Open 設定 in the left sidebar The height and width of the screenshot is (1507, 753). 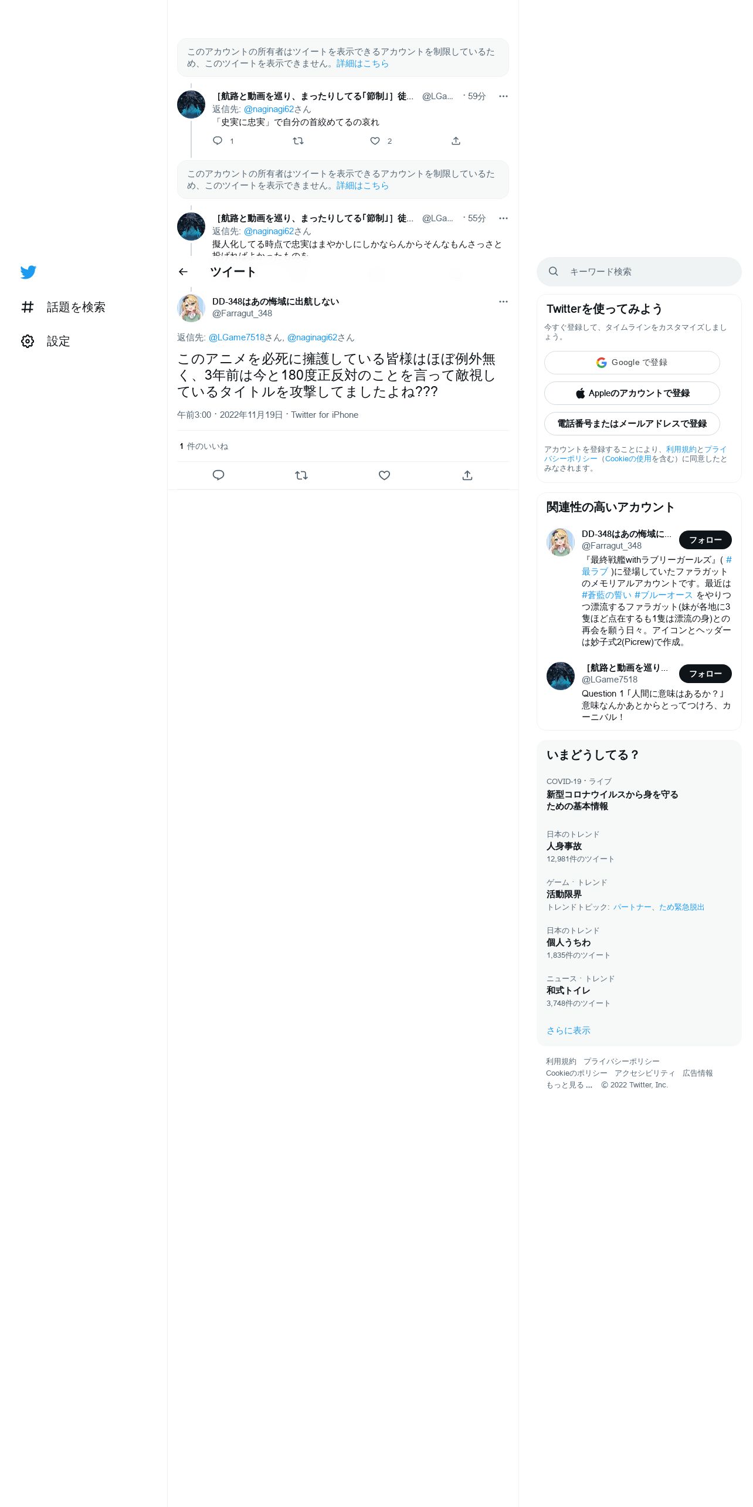[x=46, y=341]
